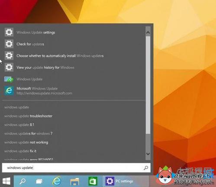The width and height of the screenshot is (216, 187).
Task: Click the magnifier icon in the search box
Action: point(146,168)
